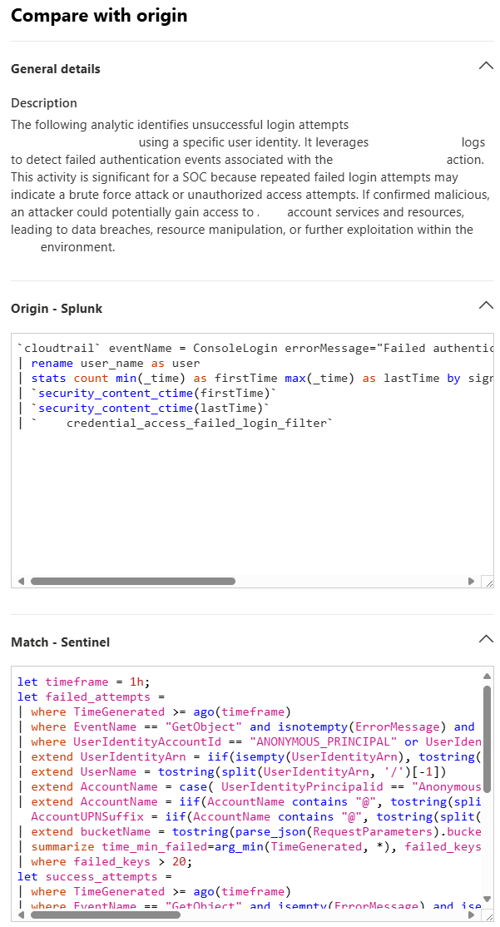The image size is (500, 927).
Task: Collapse the Match - Sentinel section
Action: pos(486,638)
